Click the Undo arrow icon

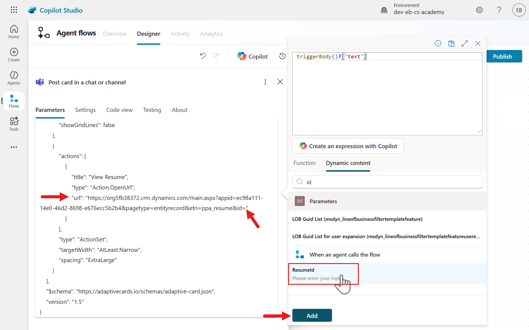tap(203, 56)
